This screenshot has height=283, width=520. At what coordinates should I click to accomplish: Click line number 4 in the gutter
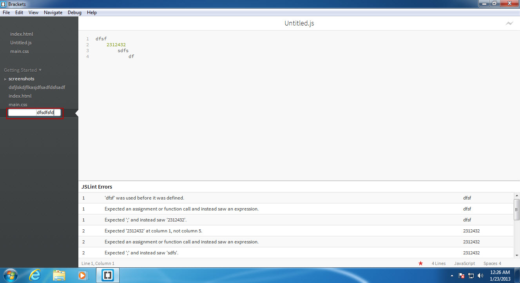[x=88, y=56]
